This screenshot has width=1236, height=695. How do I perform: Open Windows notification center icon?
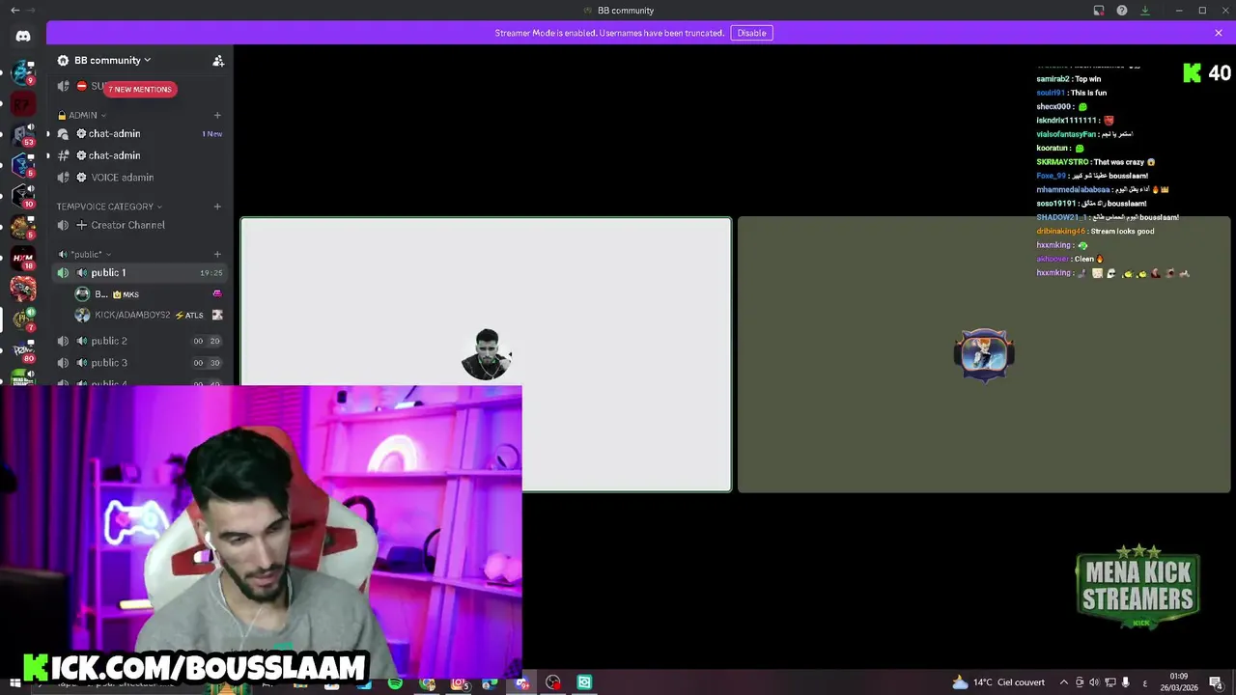pyautogui.click(x=1216, y=682)
